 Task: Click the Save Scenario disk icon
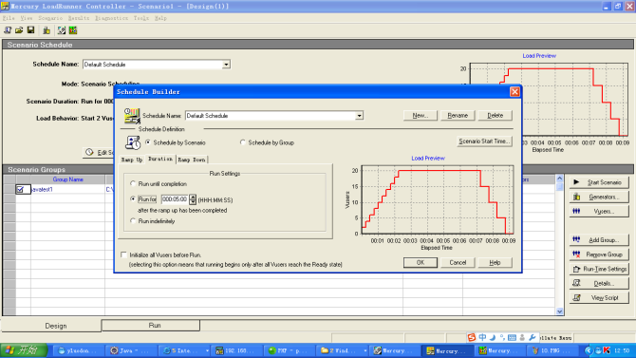pos(30,30)
